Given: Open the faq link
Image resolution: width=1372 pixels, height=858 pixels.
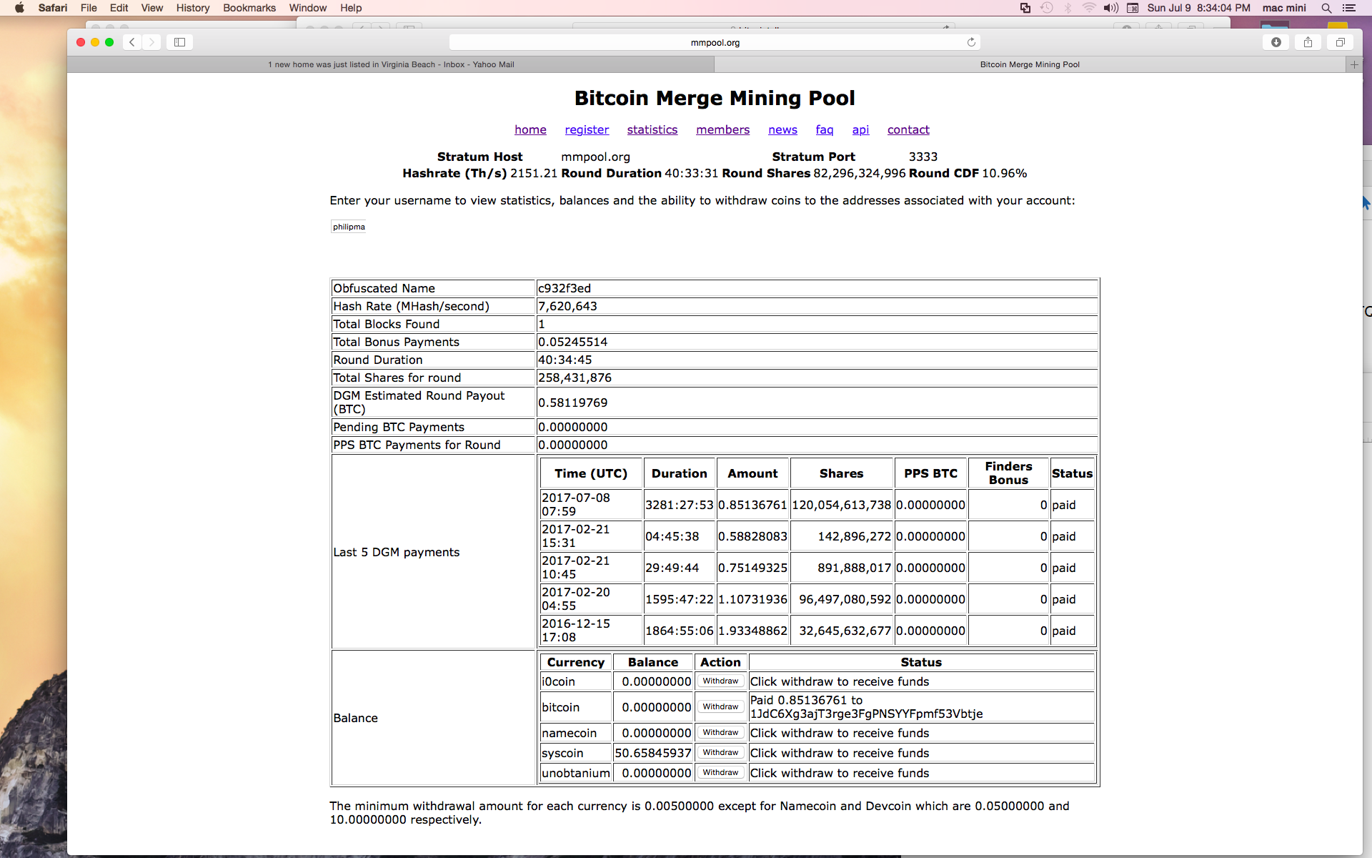Looking at the screenshot, I should 825,129.
